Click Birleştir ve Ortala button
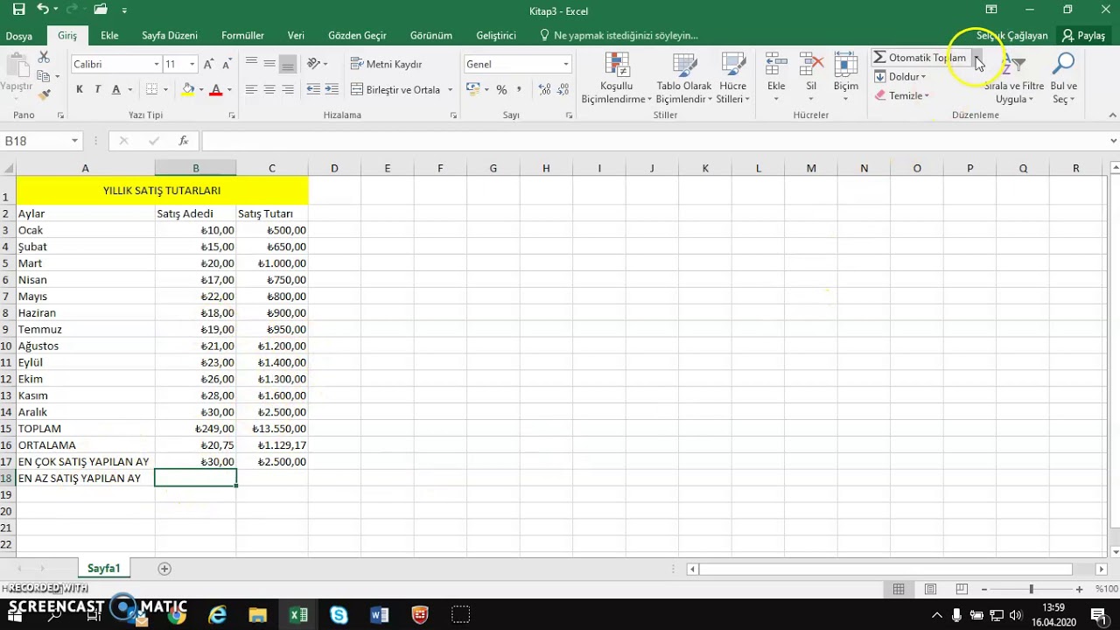The width and height of the screenshot is (1120, 630). [x=395, y=89]
